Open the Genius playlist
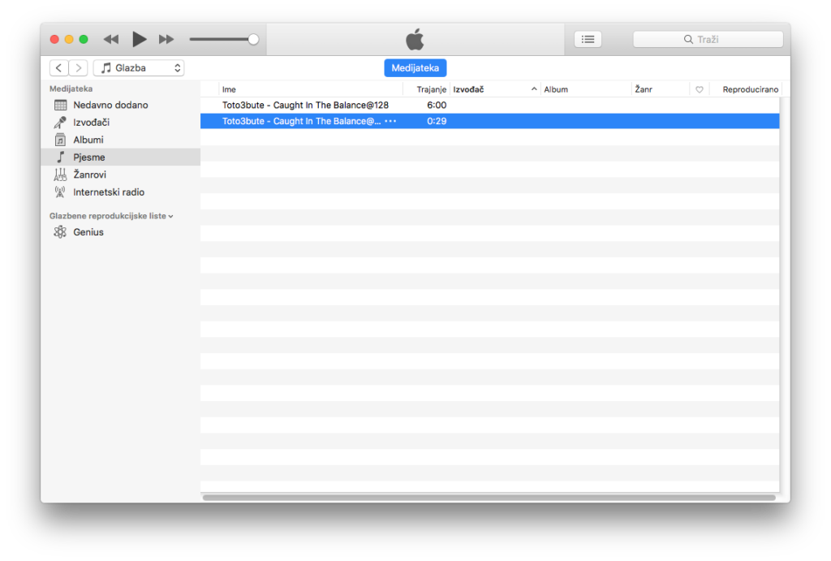 tap(88, 232)
